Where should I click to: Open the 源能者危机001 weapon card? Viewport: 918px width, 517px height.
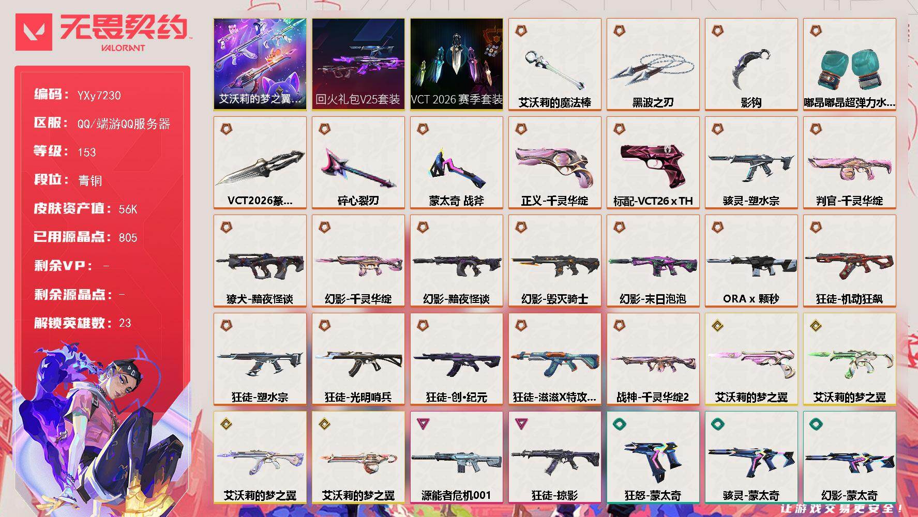(456, 457)
